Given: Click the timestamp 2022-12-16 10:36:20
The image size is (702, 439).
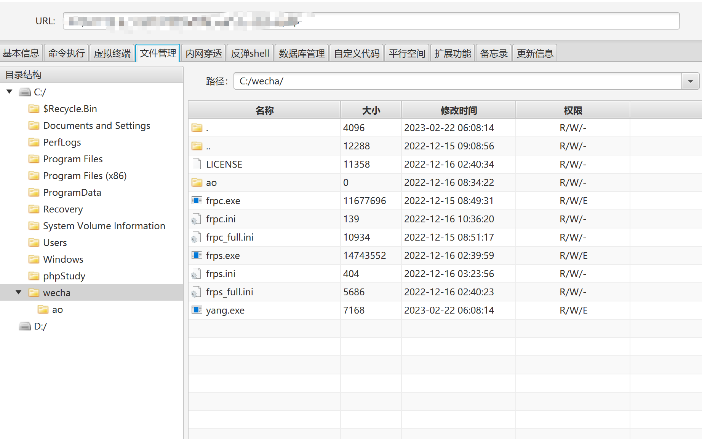Looking at the screenshot, I should click(449, 219).
